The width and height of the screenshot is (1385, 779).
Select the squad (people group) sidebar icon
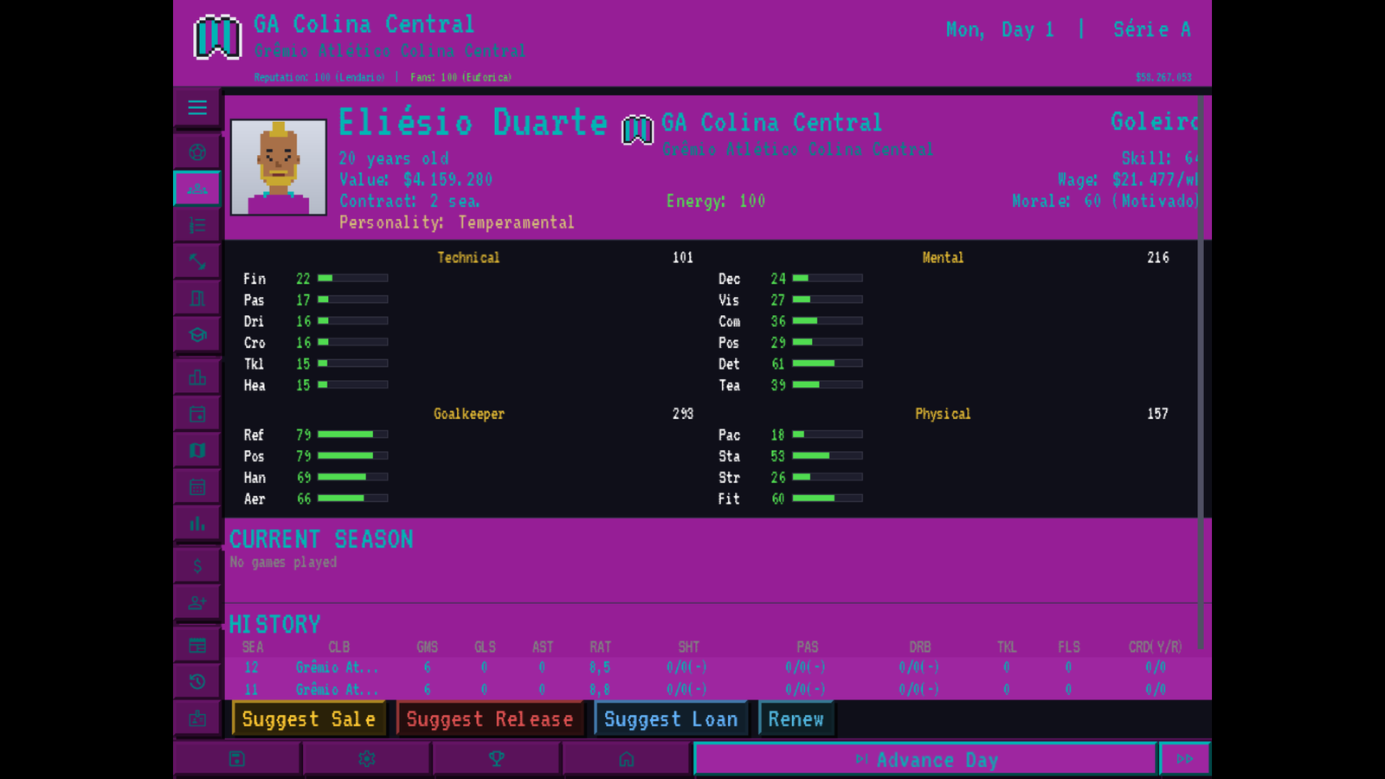197,189
